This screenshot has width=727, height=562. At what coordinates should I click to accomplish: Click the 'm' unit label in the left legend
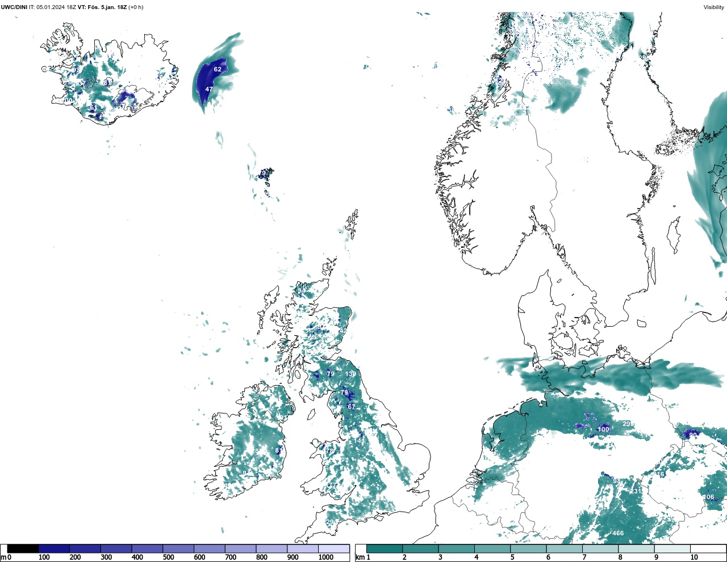3,557
